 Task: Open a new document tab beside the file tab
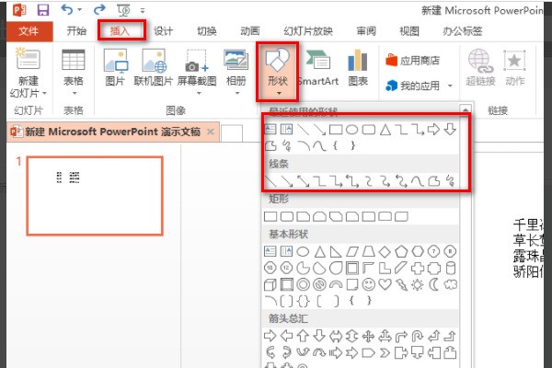(232, 132)
